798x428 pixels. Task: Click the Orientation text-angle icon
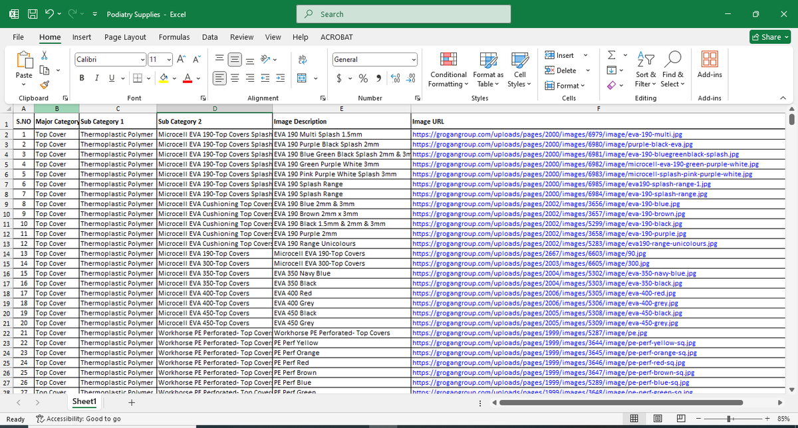point(266,59)
